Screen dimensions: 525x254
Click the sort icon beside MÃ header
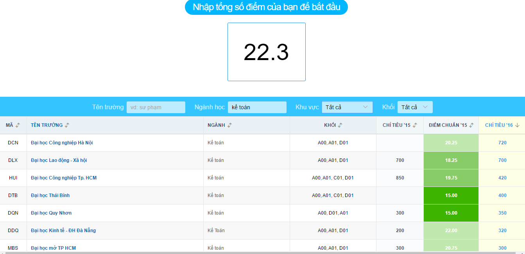pyautogui.click(x=18, y=125)
